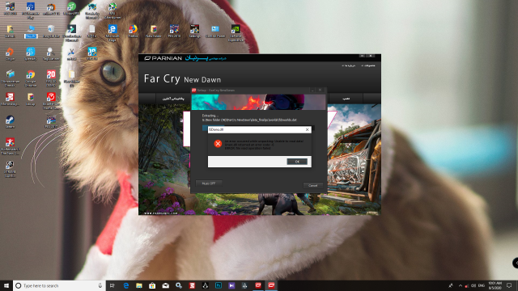Open the Control Panel desktop icon

coord(215,32)
